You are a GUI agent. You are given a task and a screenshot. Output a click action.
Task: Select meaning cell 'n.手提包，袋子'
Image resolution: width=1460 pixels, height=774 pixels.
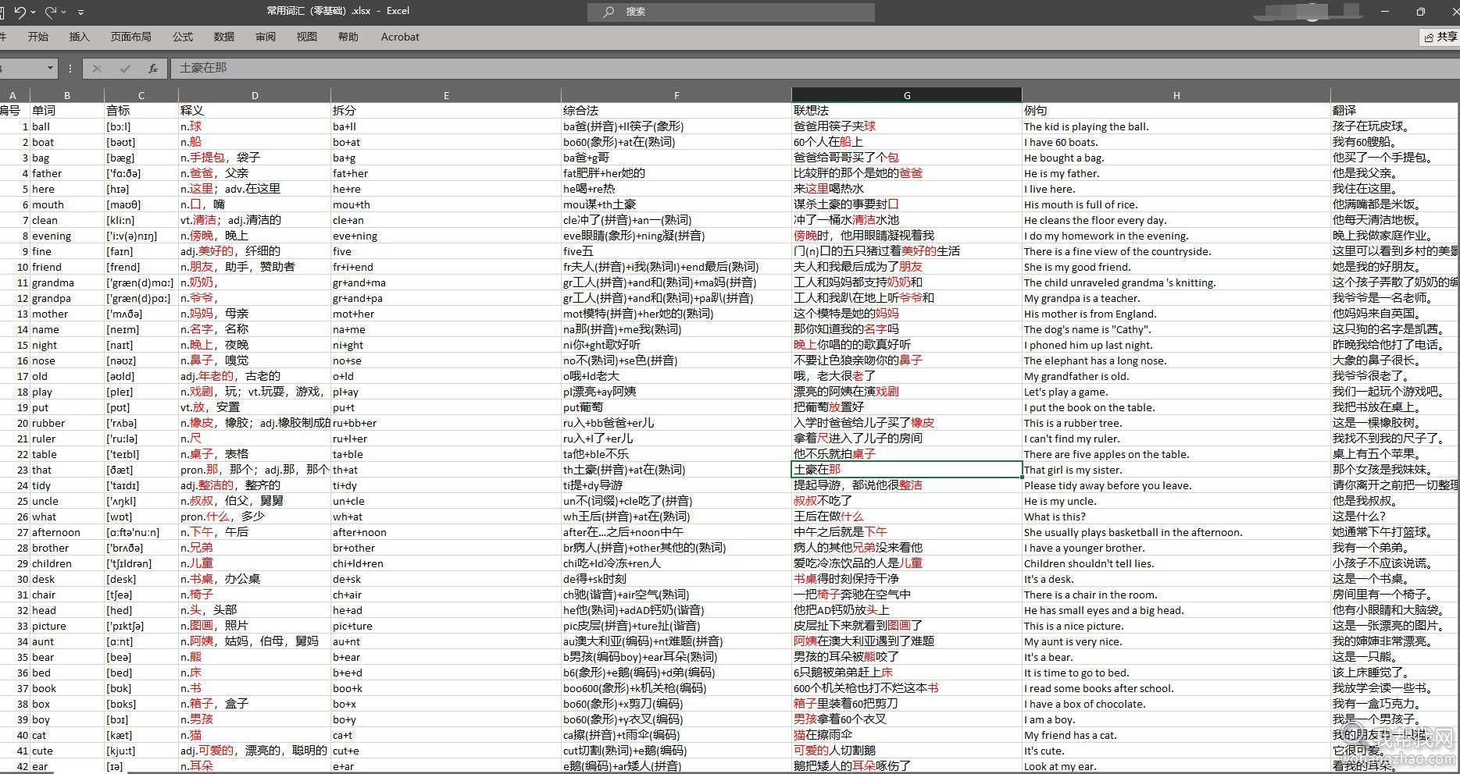pyautogui.click(x=255, y=158)
